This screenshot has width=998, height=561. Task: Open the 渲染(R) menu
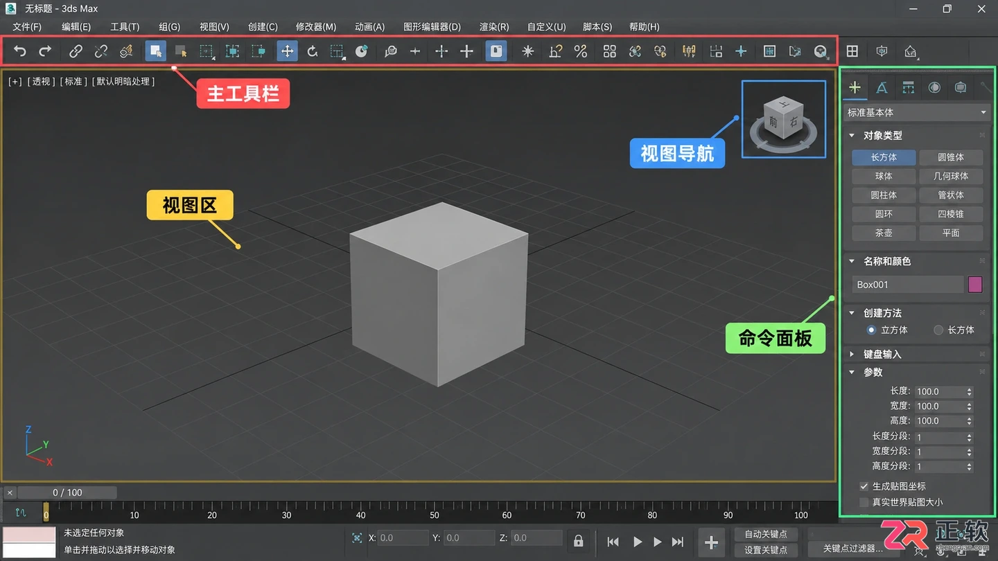point(494,27)
